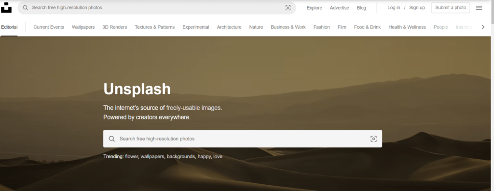Viewport: 494px width, 191px height.
Task: Click Sign up
Action: pyautogui.click(x=417, y=8)
